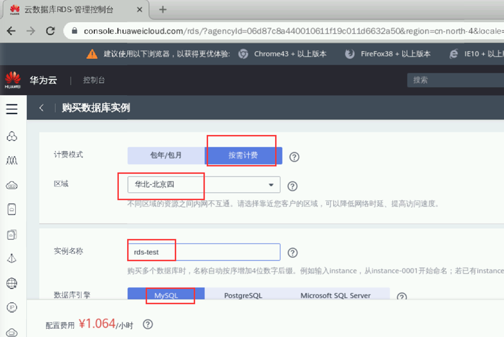
Task: Click the ¥1.064 price text
Action: [x=97, y=324]
